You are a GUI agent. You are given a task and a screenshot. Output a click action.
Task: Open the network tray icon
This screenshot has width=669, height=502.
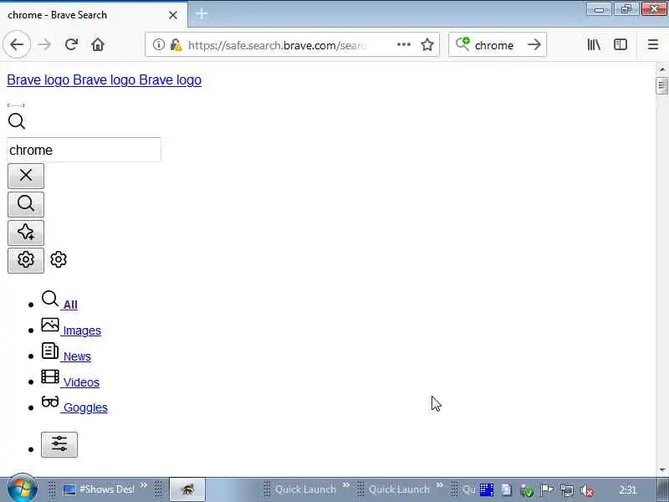click(567, 490)
